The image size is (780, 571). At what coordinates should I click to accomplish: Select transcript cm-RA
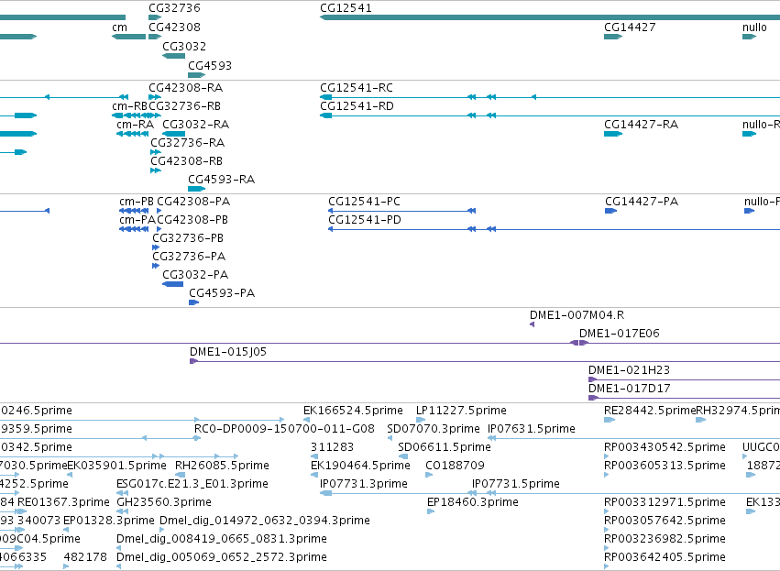[135, 125]
